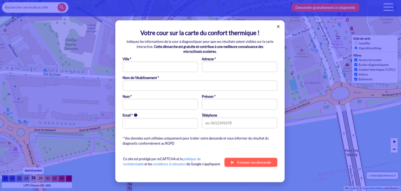Screen dimensions: 401x191
Task: Click the contact@soleneos.fr email link
Action: (x=383, y=176)
